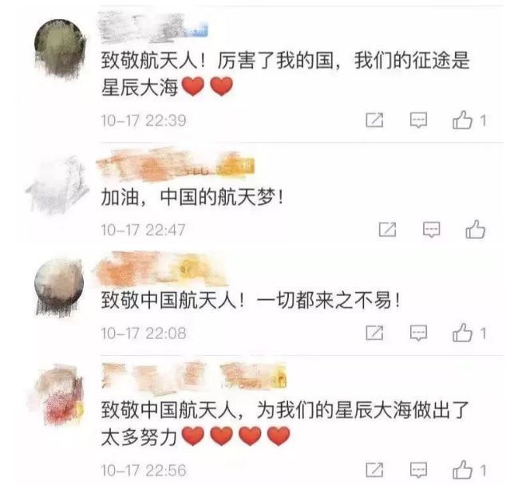Repost the 加油，中国的航天梦 comment

coord(387,230)
